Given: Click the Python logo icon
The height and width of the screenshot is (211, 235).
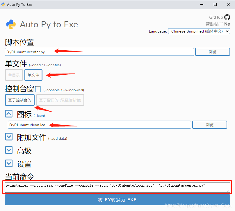Looking at the screenshot, I should pyautogui.click(x=11, y=24).
